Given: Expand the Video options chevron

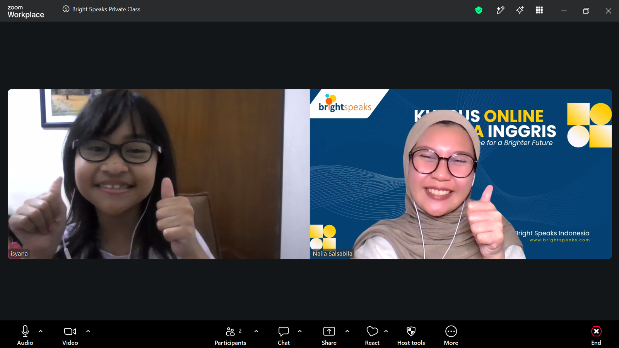Looking at the screenshot, I should [88, 331].
